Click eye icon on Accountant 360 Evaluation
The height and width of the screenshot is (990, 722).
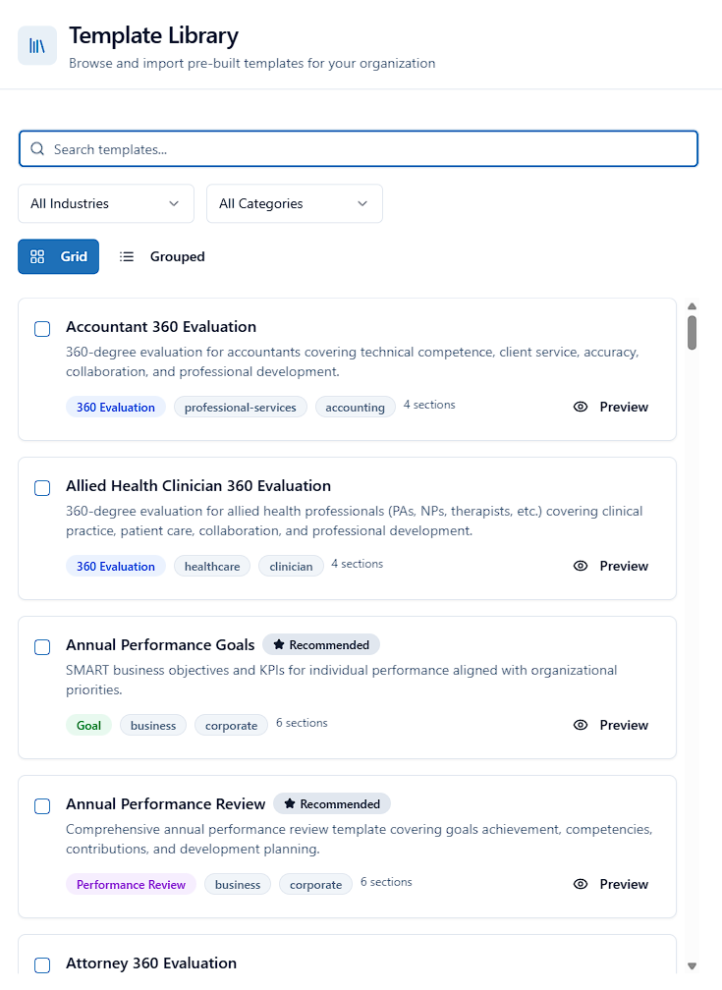[581, 407]
